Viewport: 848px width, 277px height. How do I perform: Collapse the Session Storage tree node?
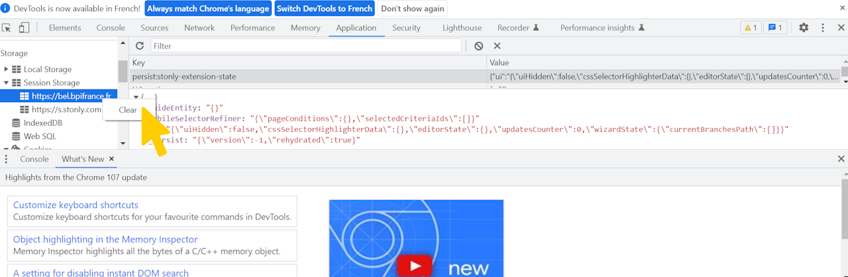6,83
